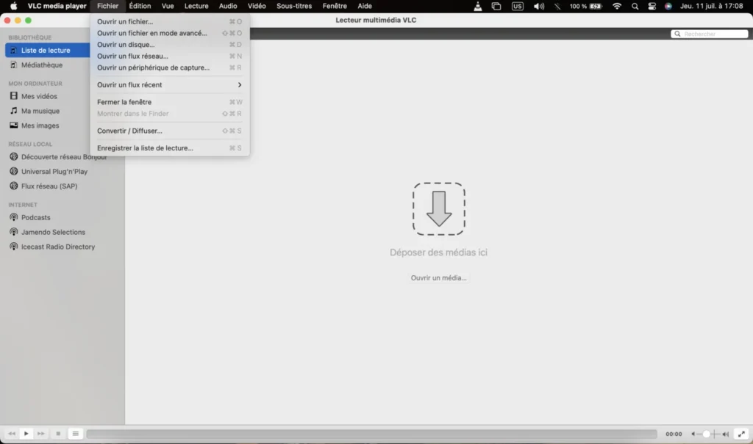Viewport: 753px width, 444px height.
Task: Open the system volume menu icon
Action: 539,6
